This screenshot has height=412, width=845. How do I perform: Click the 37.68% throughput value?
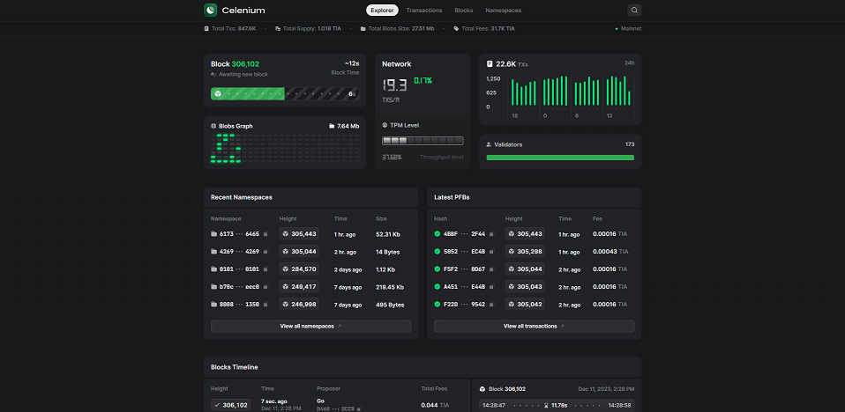[392, 157]
